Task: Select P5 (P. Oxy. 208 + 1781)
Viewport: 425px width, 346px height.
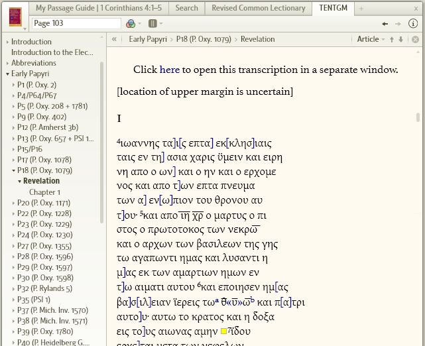Action: [52, 106]
